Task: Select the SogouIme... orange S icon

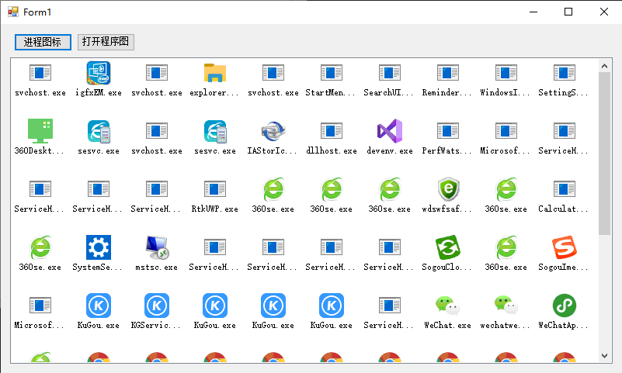Action: (565, 247)
